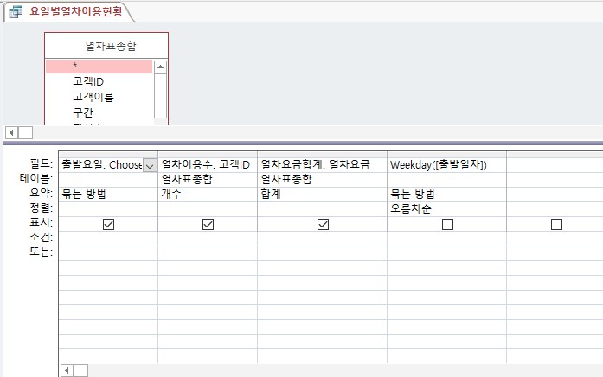Click the query icon on the 요일별열차이용현황 tab
The height and width of the screenshot is (377, 603).
click(15, 12)
